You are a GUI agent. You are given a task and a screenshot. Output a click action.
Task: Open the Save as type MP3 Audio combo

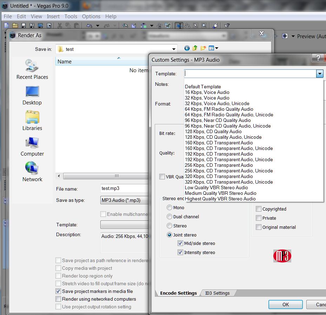[124, 200]
